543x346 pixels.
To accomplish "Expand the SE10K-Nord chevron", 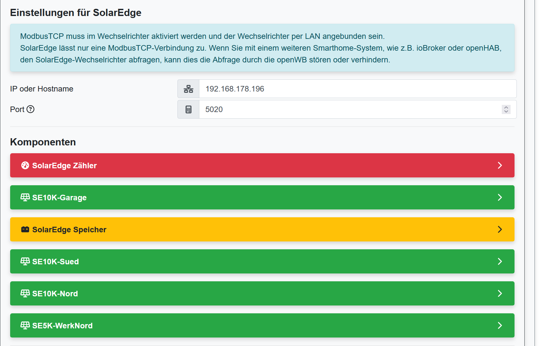I will 500,293.
